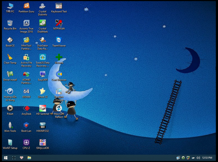Open File Explorer from taskbar
Screen dimensions: 218x162
click(29, 158)
